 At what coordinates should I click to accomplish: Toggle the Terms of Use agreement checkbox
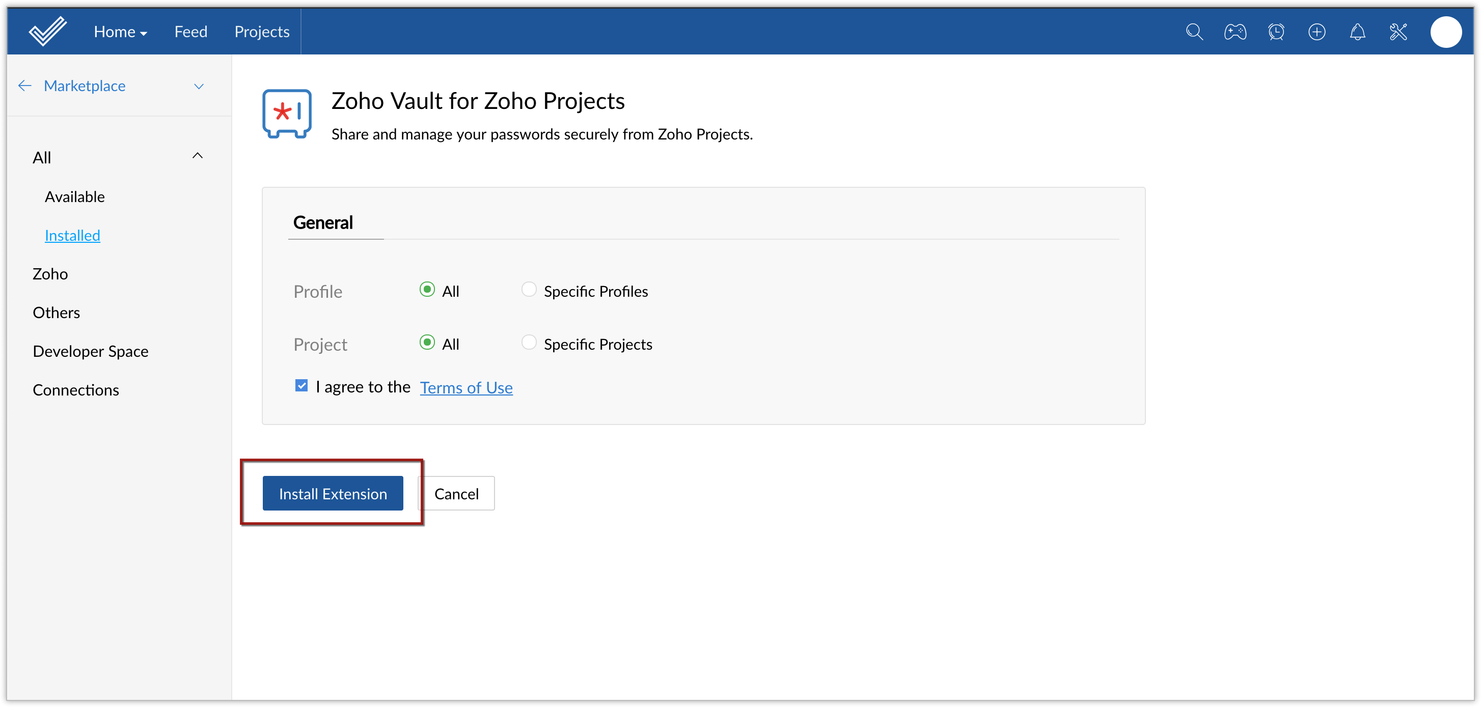[x=301, y=386]
